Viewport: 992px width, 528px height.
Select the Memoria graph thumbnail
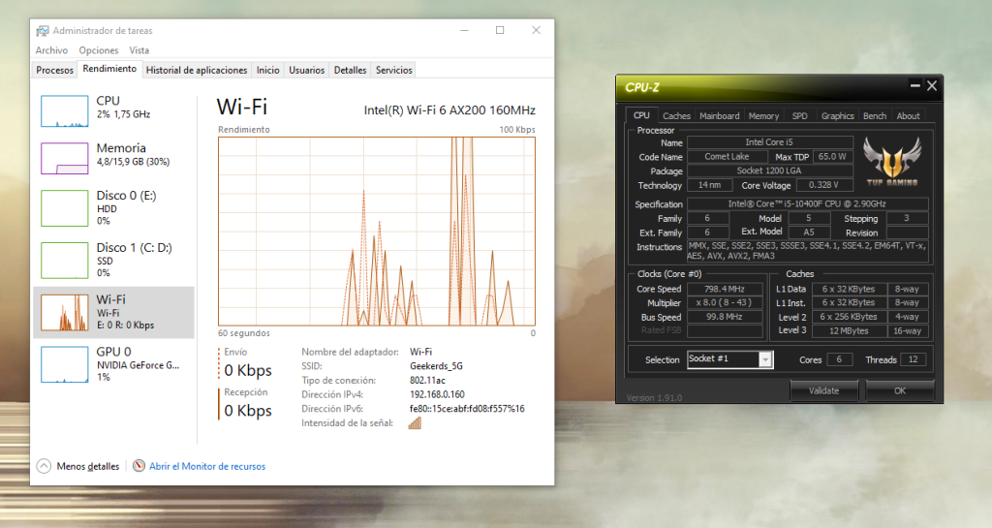(x=65, y=158)
